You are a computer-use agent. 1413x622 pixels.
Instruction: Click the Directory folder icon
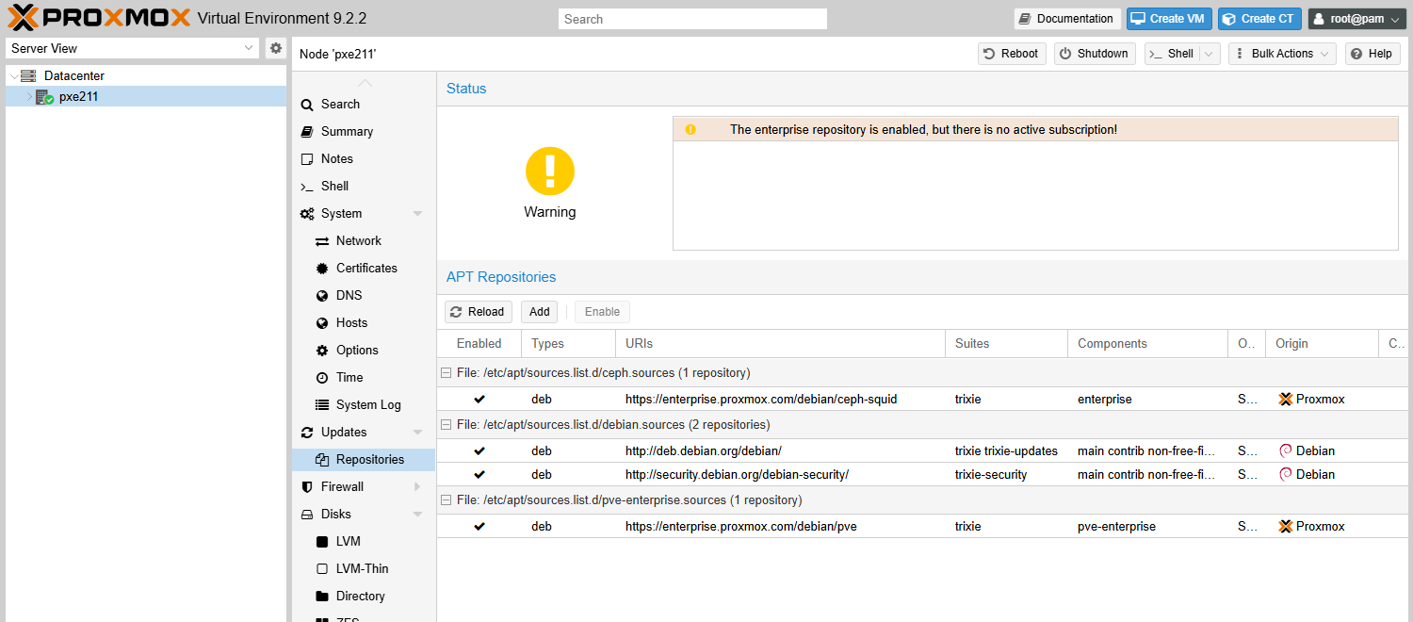322,597
